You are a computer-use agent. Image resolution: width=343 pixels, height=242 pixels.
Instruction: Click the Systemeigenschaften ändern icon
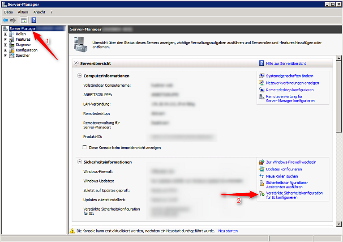pyautogui.click(x=262, y=76)
